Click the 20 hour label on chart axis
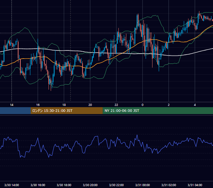The height and width of the screenshot is (188, 213). pyautogui.click(x=90, y=105)
